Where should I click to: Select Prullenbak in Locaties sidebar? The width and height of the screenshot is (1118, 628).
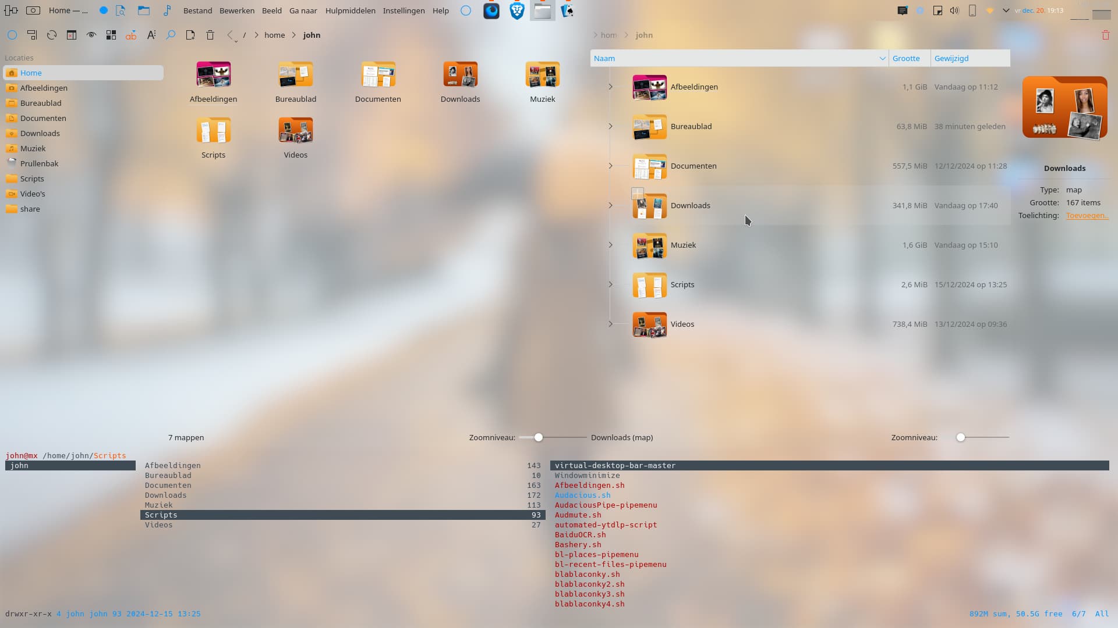[x=83, y=163]
